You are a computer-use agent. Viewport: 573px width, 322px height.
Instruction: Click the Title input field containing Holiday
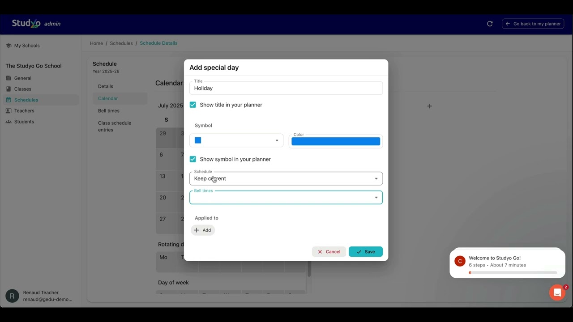tap(286, 88)
